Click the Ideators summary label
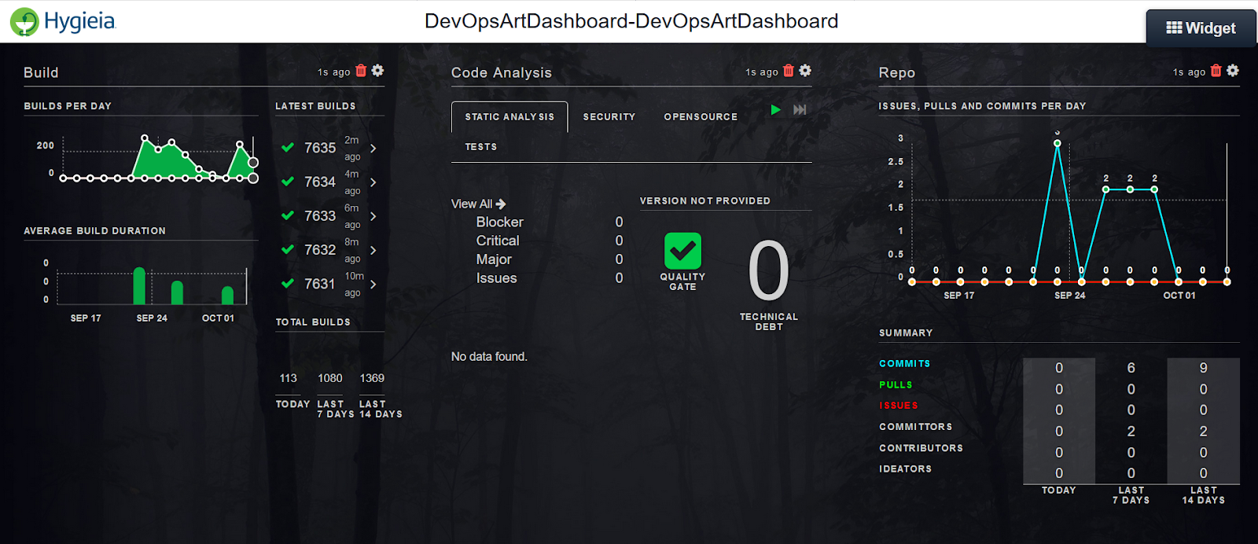 pos(905,469)
